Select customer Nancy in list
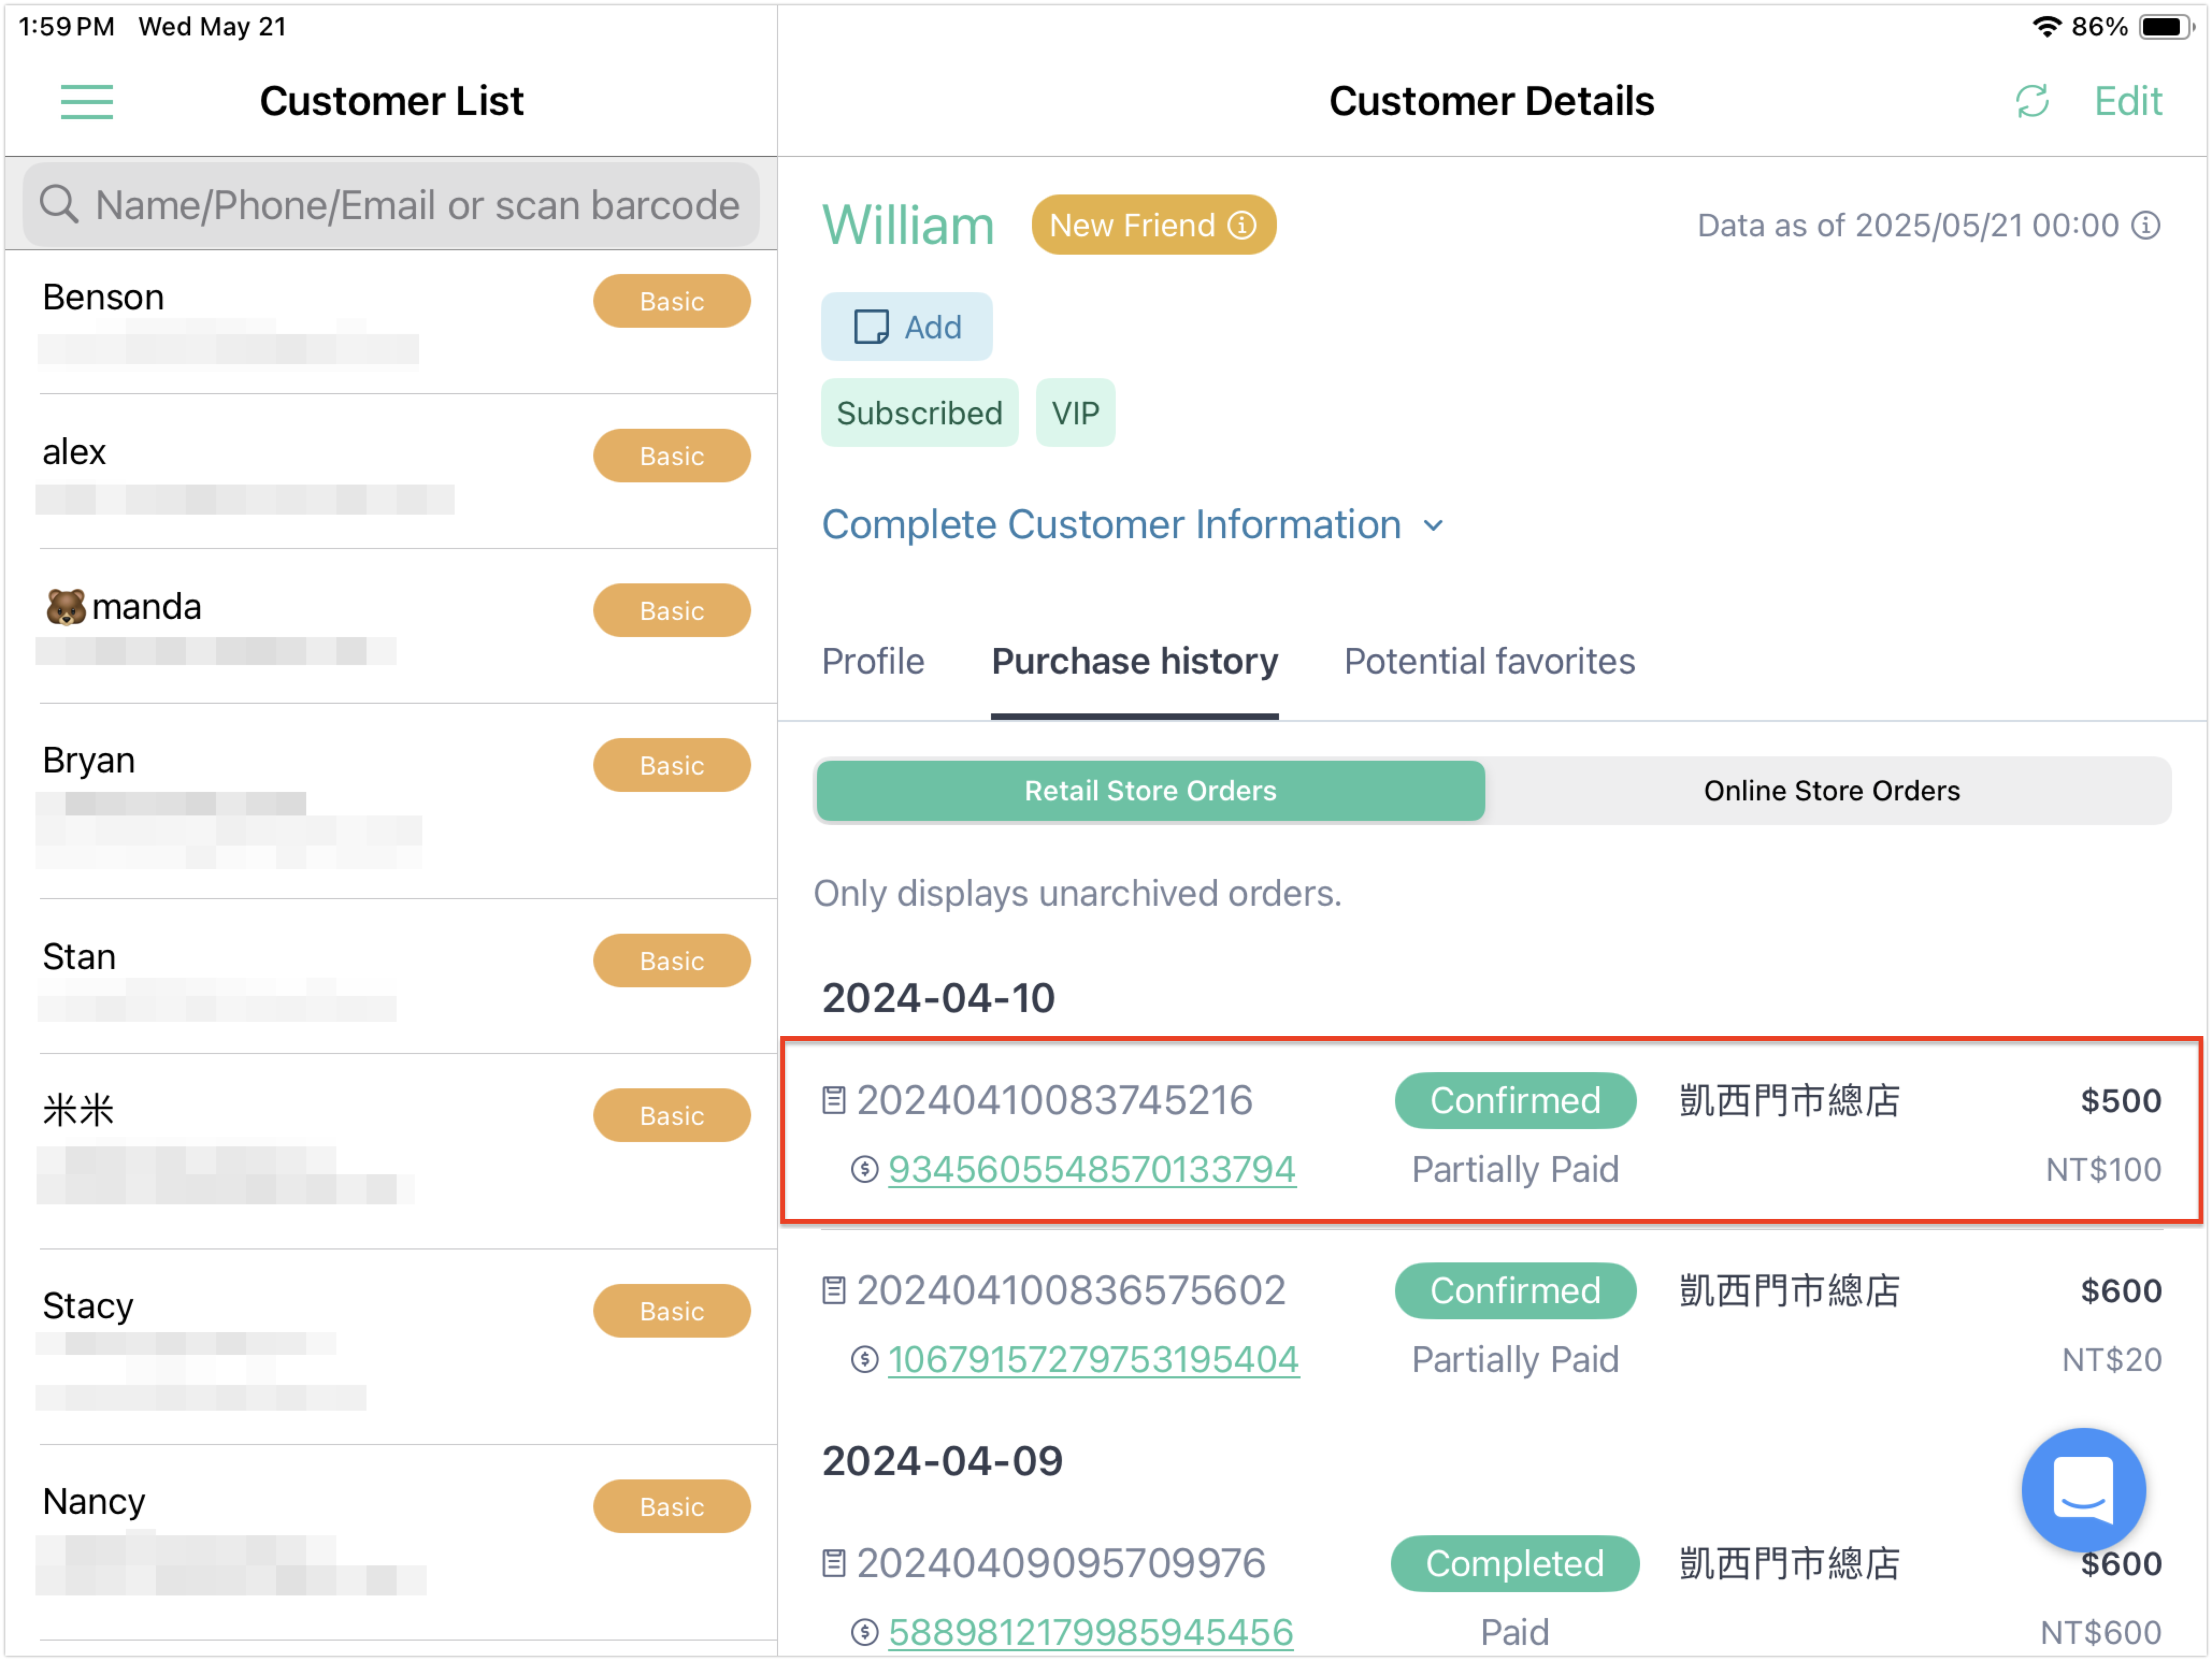The width and height of the screenshot is (2212, 1661). tap(391, 1542)
